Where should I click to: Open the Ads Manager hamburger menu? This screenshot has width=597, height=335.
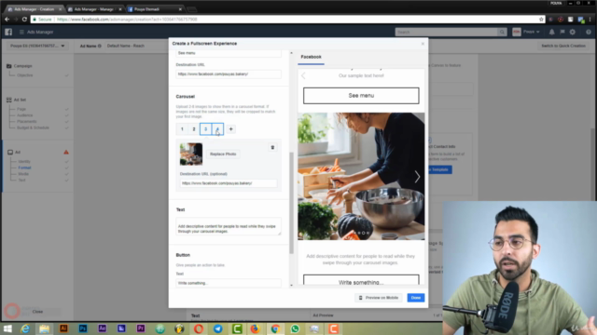coord(21,32)
